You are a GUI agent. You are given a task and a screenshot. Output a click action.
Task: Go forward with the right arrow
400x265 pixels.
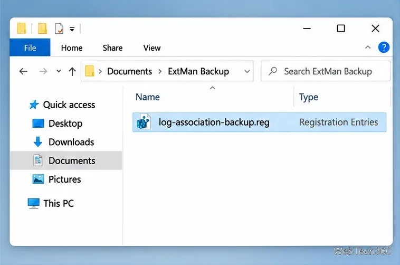[x=43, y=71]
